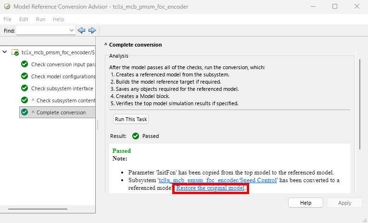Open the Edit menu
This screenshot has height=223, width=368.
24,19
